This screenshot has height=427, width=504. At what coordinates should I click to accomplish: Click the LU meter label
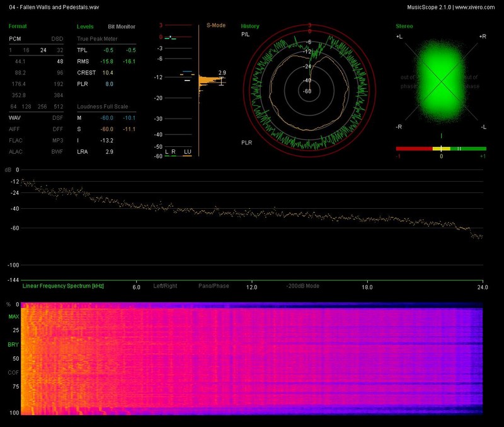[x=187, y=152]
